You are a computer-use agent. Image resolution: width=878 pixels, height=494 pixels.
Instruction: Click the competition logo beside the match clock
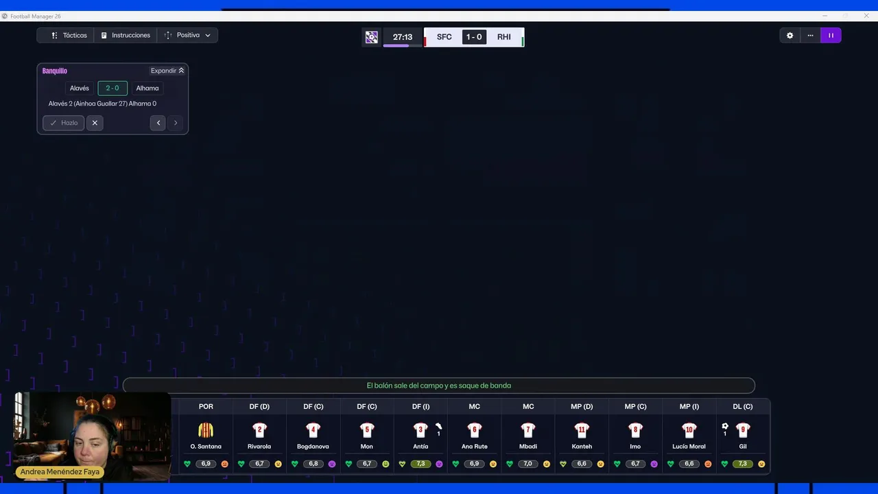pyautogui.click(x=371, y=37)
